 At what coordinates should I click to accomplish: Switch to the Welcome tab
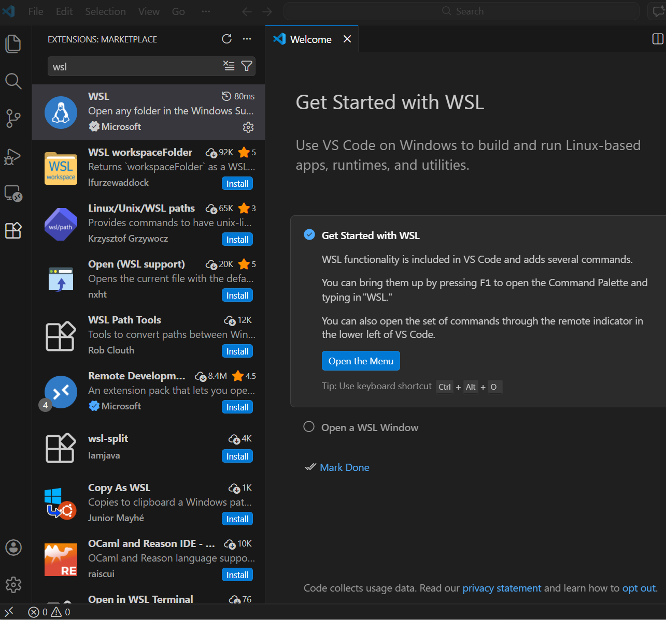[x=311, y=39]
